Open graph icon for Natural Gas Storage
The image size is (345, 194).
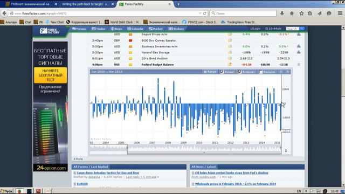point(299,52)
